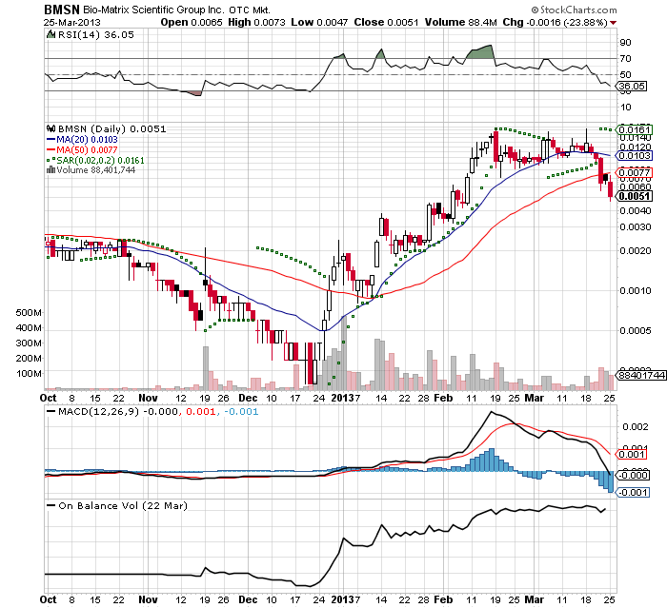Click the black On Balance Vol legend dash
The height and width of the screenshot is (608, 667).
[51, 505]
